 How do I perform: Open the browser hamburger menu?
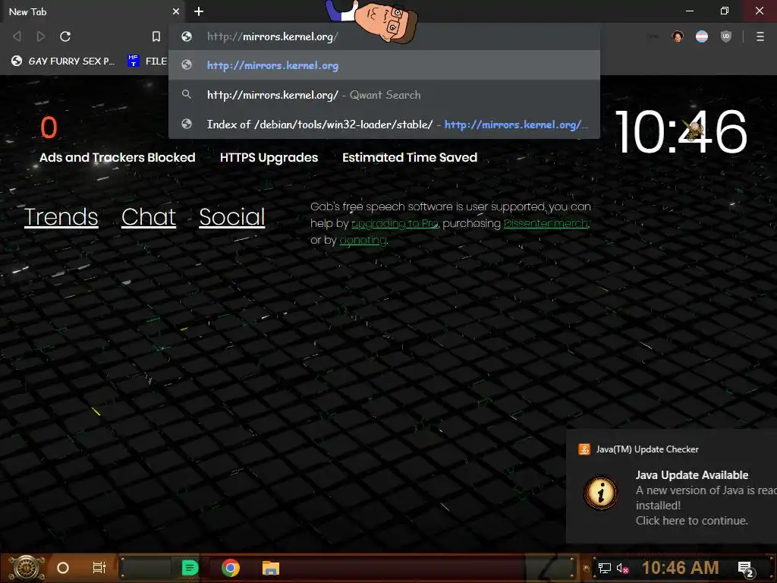tap(760, 36)
